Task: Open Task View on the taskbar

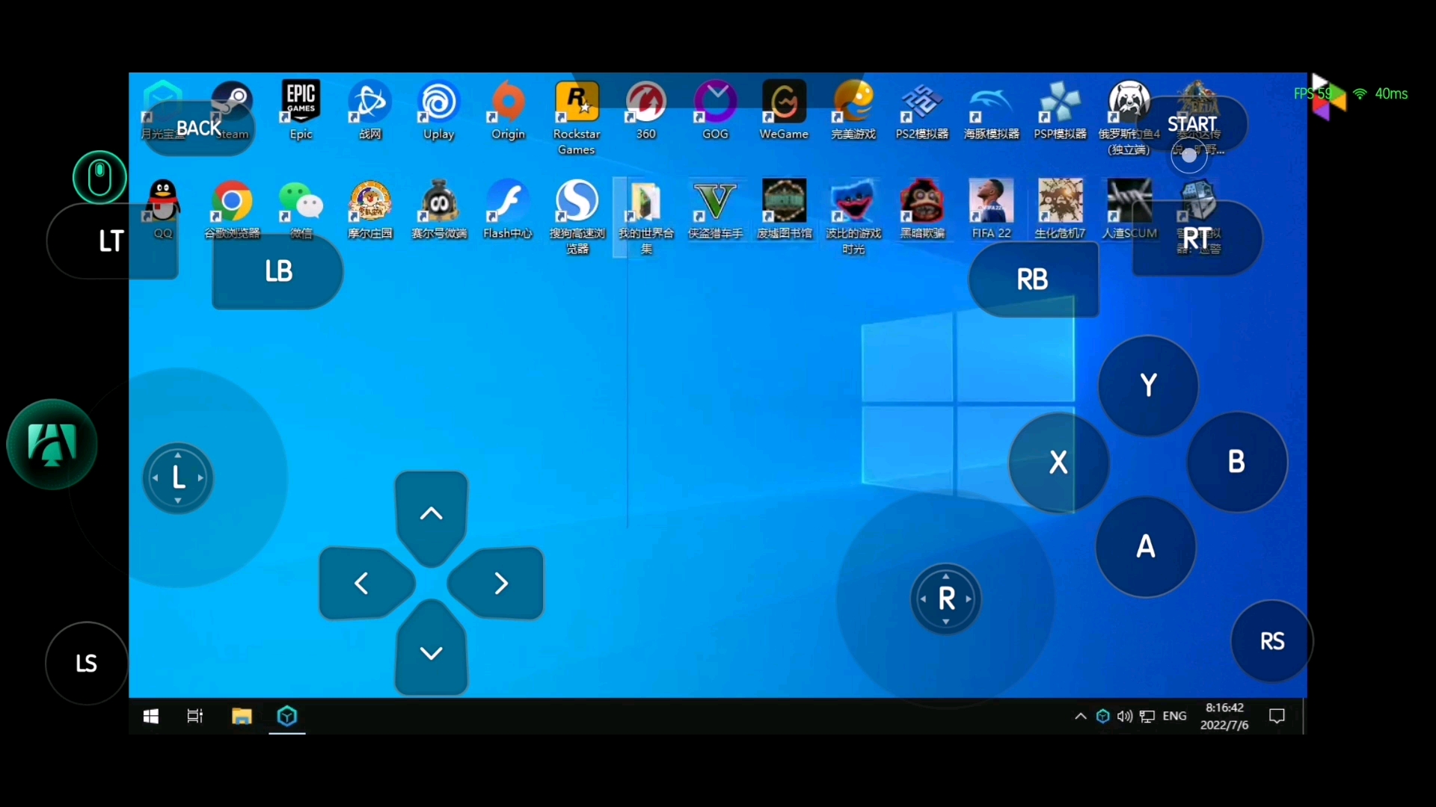Action: (x=195, y=717)
